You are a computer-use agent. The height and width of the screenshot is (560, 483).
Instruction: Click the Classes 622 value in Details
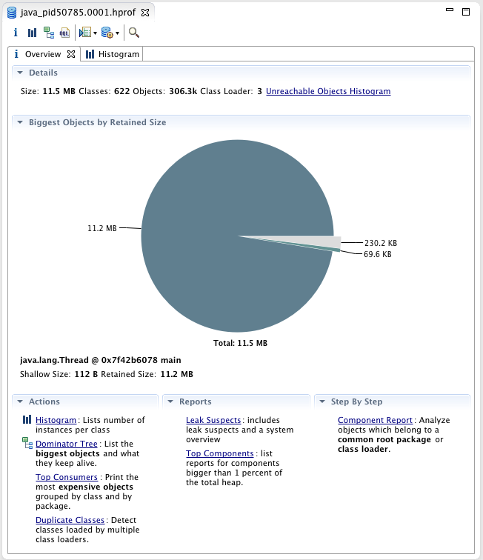pos(121,91)
